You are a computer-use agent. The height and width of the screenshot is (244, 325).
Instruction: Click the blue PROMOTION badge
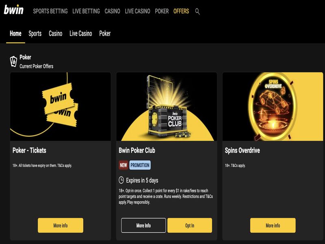pos(140,165)
